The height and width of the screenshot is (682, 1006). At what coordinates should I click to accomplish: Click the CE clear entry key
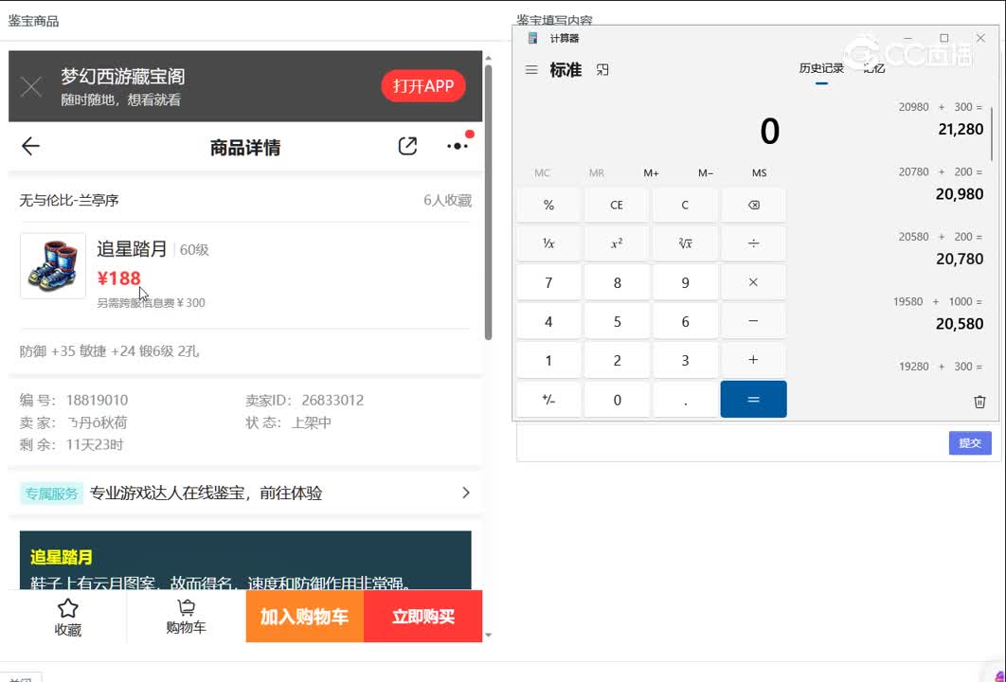[617, 206]
